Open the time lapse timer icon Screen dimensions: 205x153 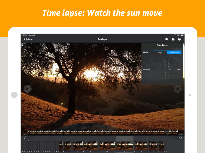173,39
